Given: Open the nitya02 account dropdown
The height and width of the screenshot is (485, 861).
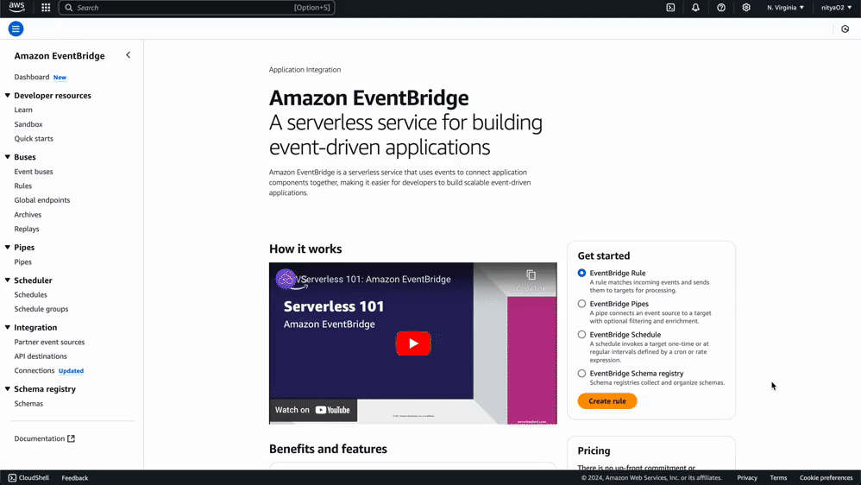Looking at the screenshot, I should [836, 8].
